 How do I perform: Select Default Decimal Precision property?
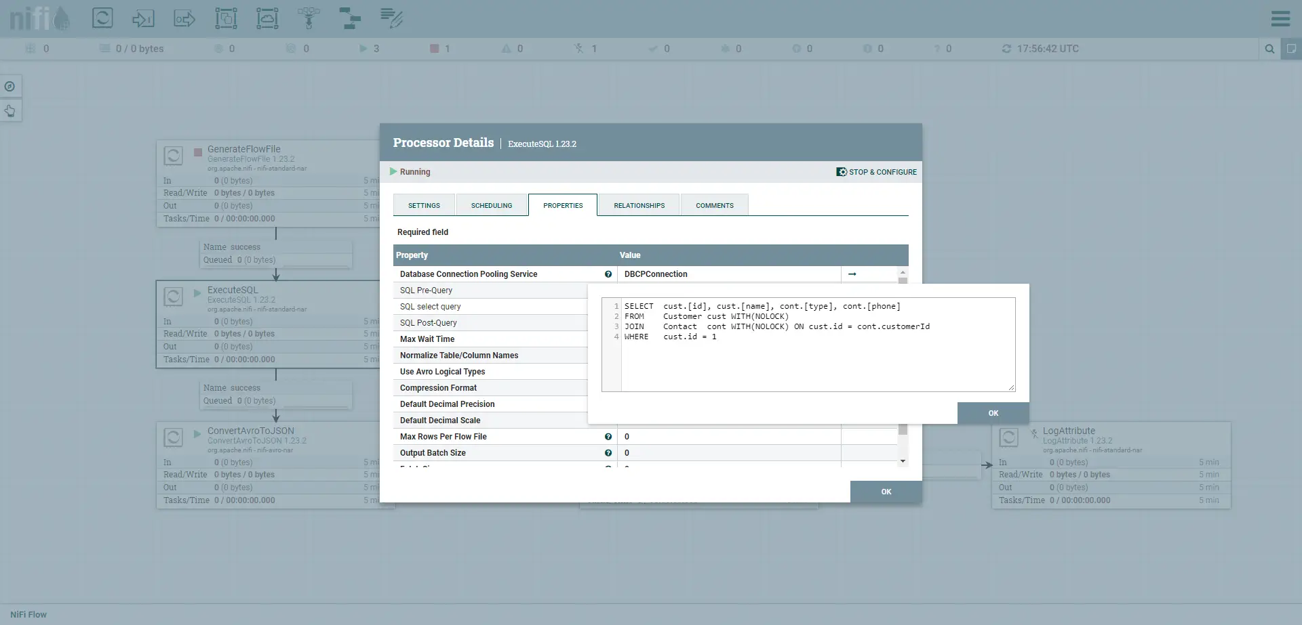point(490,404)
